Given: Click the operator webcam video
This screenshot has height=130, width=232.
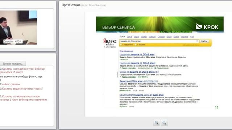Looking at the screenshot, I should [x=18, y=27].
